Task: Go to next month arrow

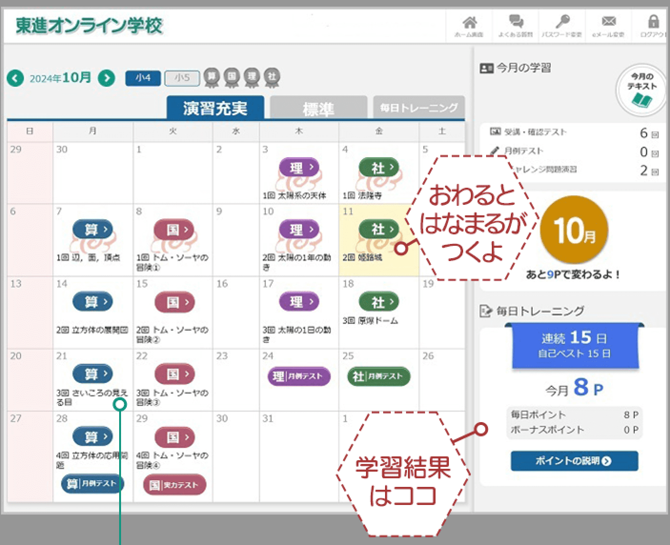Action: pyautogui.click(x=107, y=78)
